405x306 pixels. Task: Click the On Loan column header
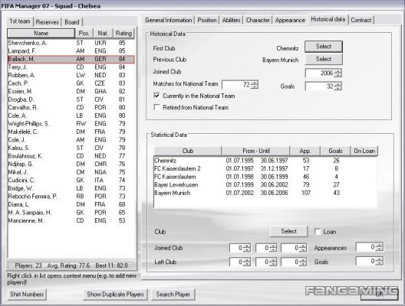click(x=364, y=151)
